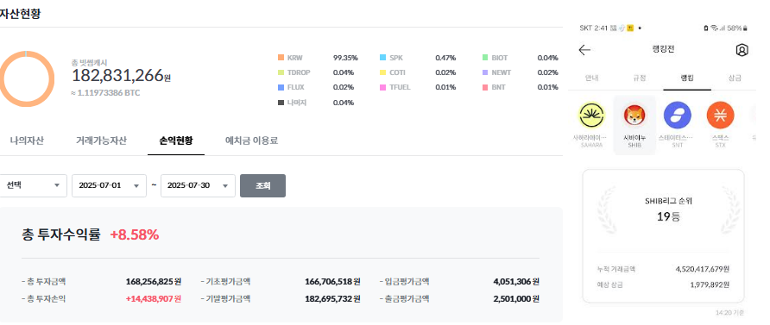Screen dimensions: 770x325
Task: Click the 총 투자금액 value 168,256,825원
Action: tap(153, 282)
